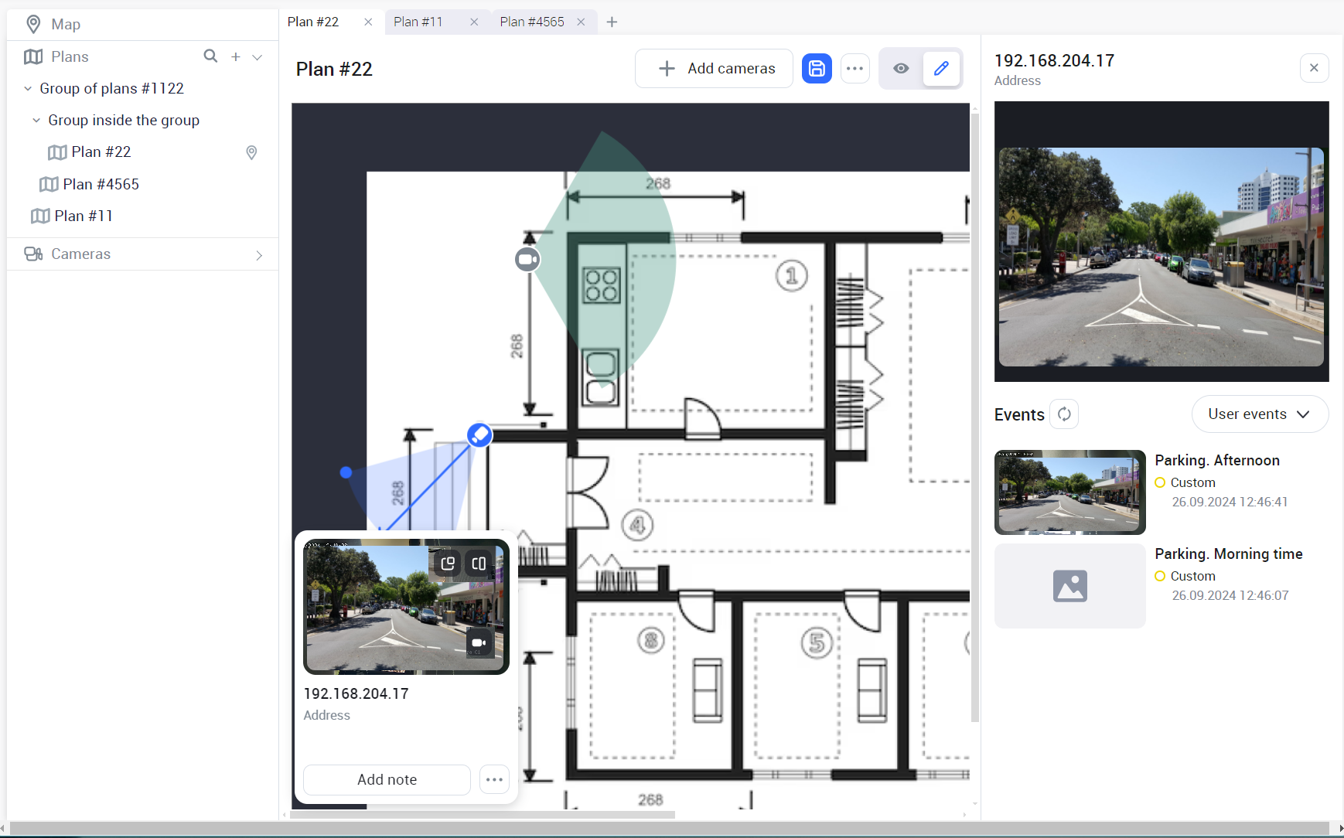Select the gray camera marker on plan

point(527,260)
